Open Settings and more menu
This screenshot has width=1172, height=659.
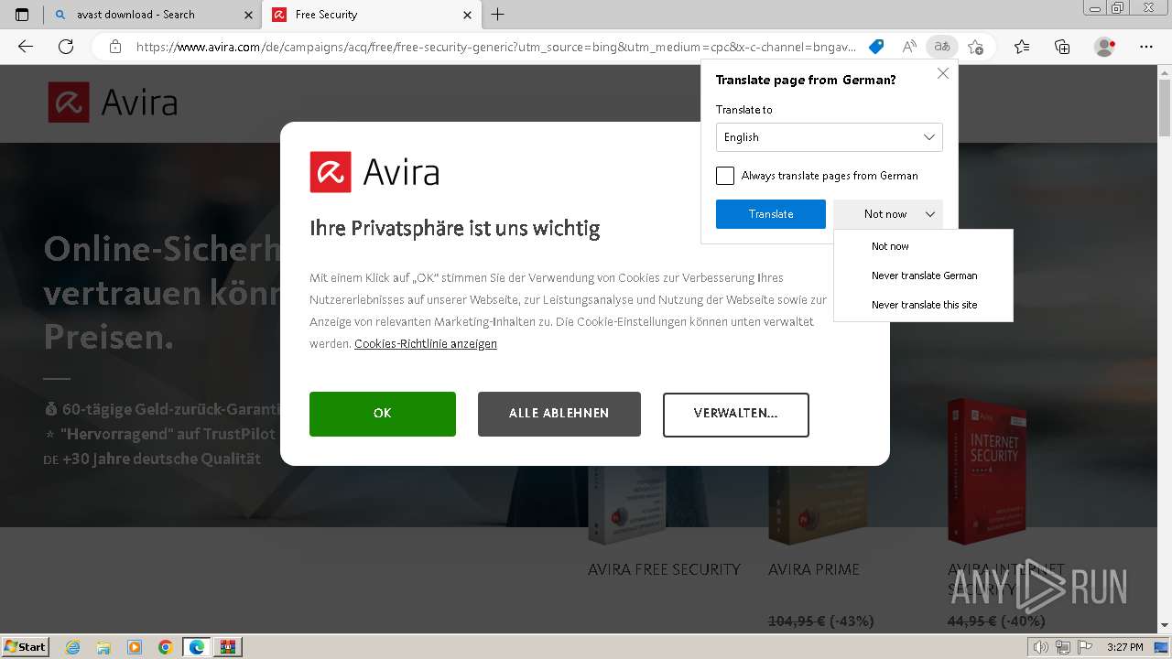coord(1146,47)
